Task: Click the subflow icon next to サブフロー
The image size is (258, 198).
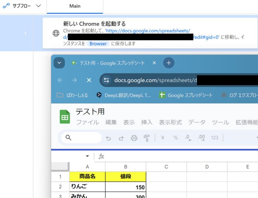Action: point(6,6)
